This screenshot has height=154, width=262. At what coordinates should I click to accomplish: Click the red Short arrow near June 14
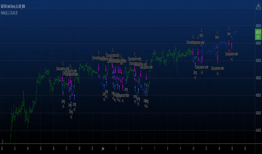pyautogui.click(x=217, y=45)
